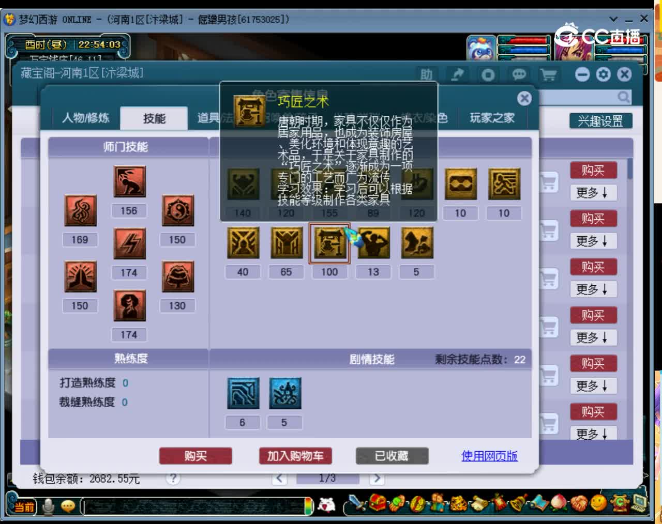
Task: Click the mask-shaped auxiliary skill icon
Action: 460,183
